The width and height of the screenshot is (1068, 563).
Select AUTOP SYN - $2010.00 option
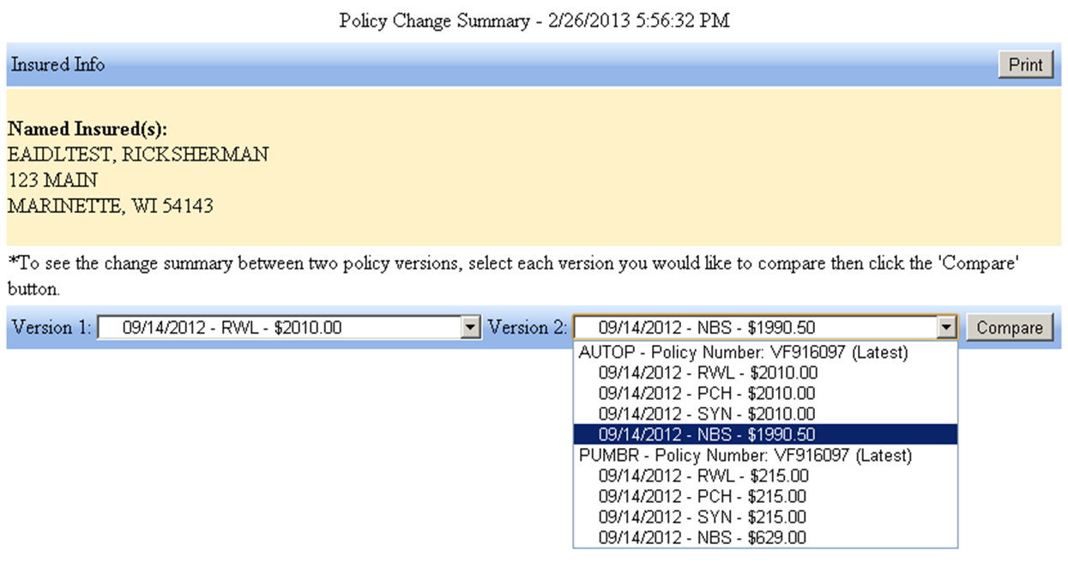[x=765, y=414]
